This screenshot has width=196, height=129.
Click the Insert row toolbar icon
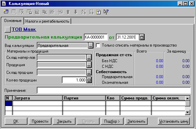click(60, 12)
